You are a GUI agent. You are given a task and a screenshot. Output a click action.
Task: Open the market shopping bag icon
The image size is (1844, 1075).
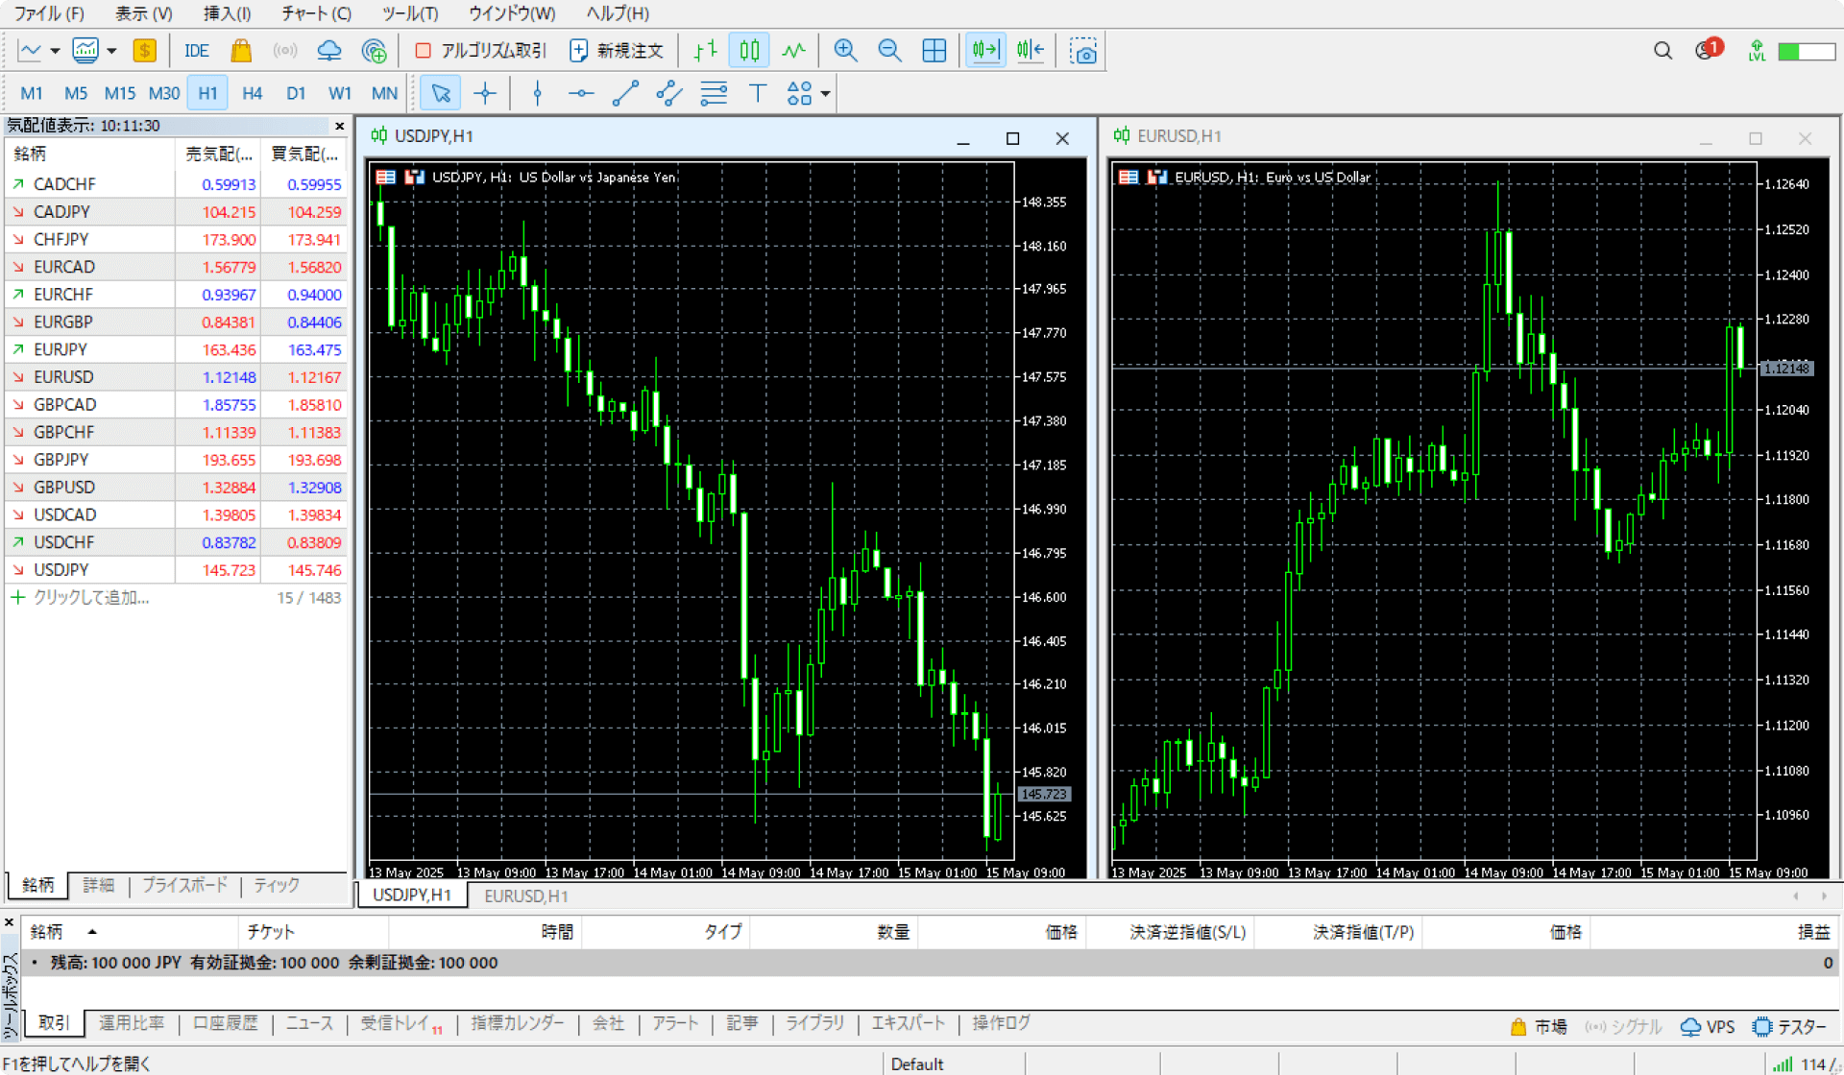tap(241, 51)
